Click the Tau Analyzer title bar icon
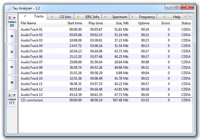 9,8
